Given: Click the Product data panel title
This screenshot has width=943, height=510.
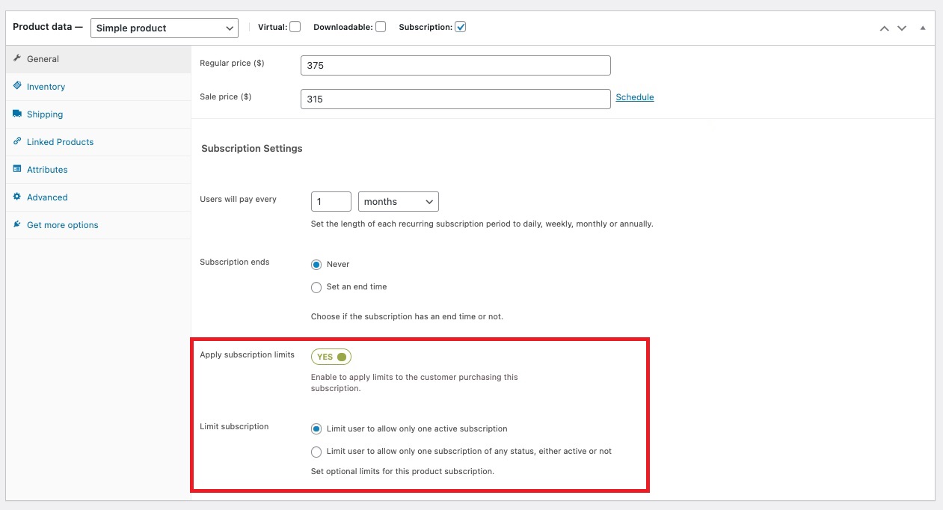Looking at the screenshot, I should tap(48, 27).
